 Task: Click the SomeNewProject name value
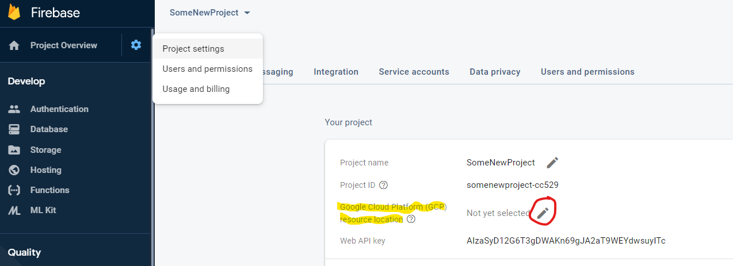point(501,163)
